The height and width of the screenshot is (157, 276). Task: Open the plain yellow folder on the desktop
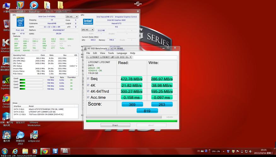click(x=60, y=5)
